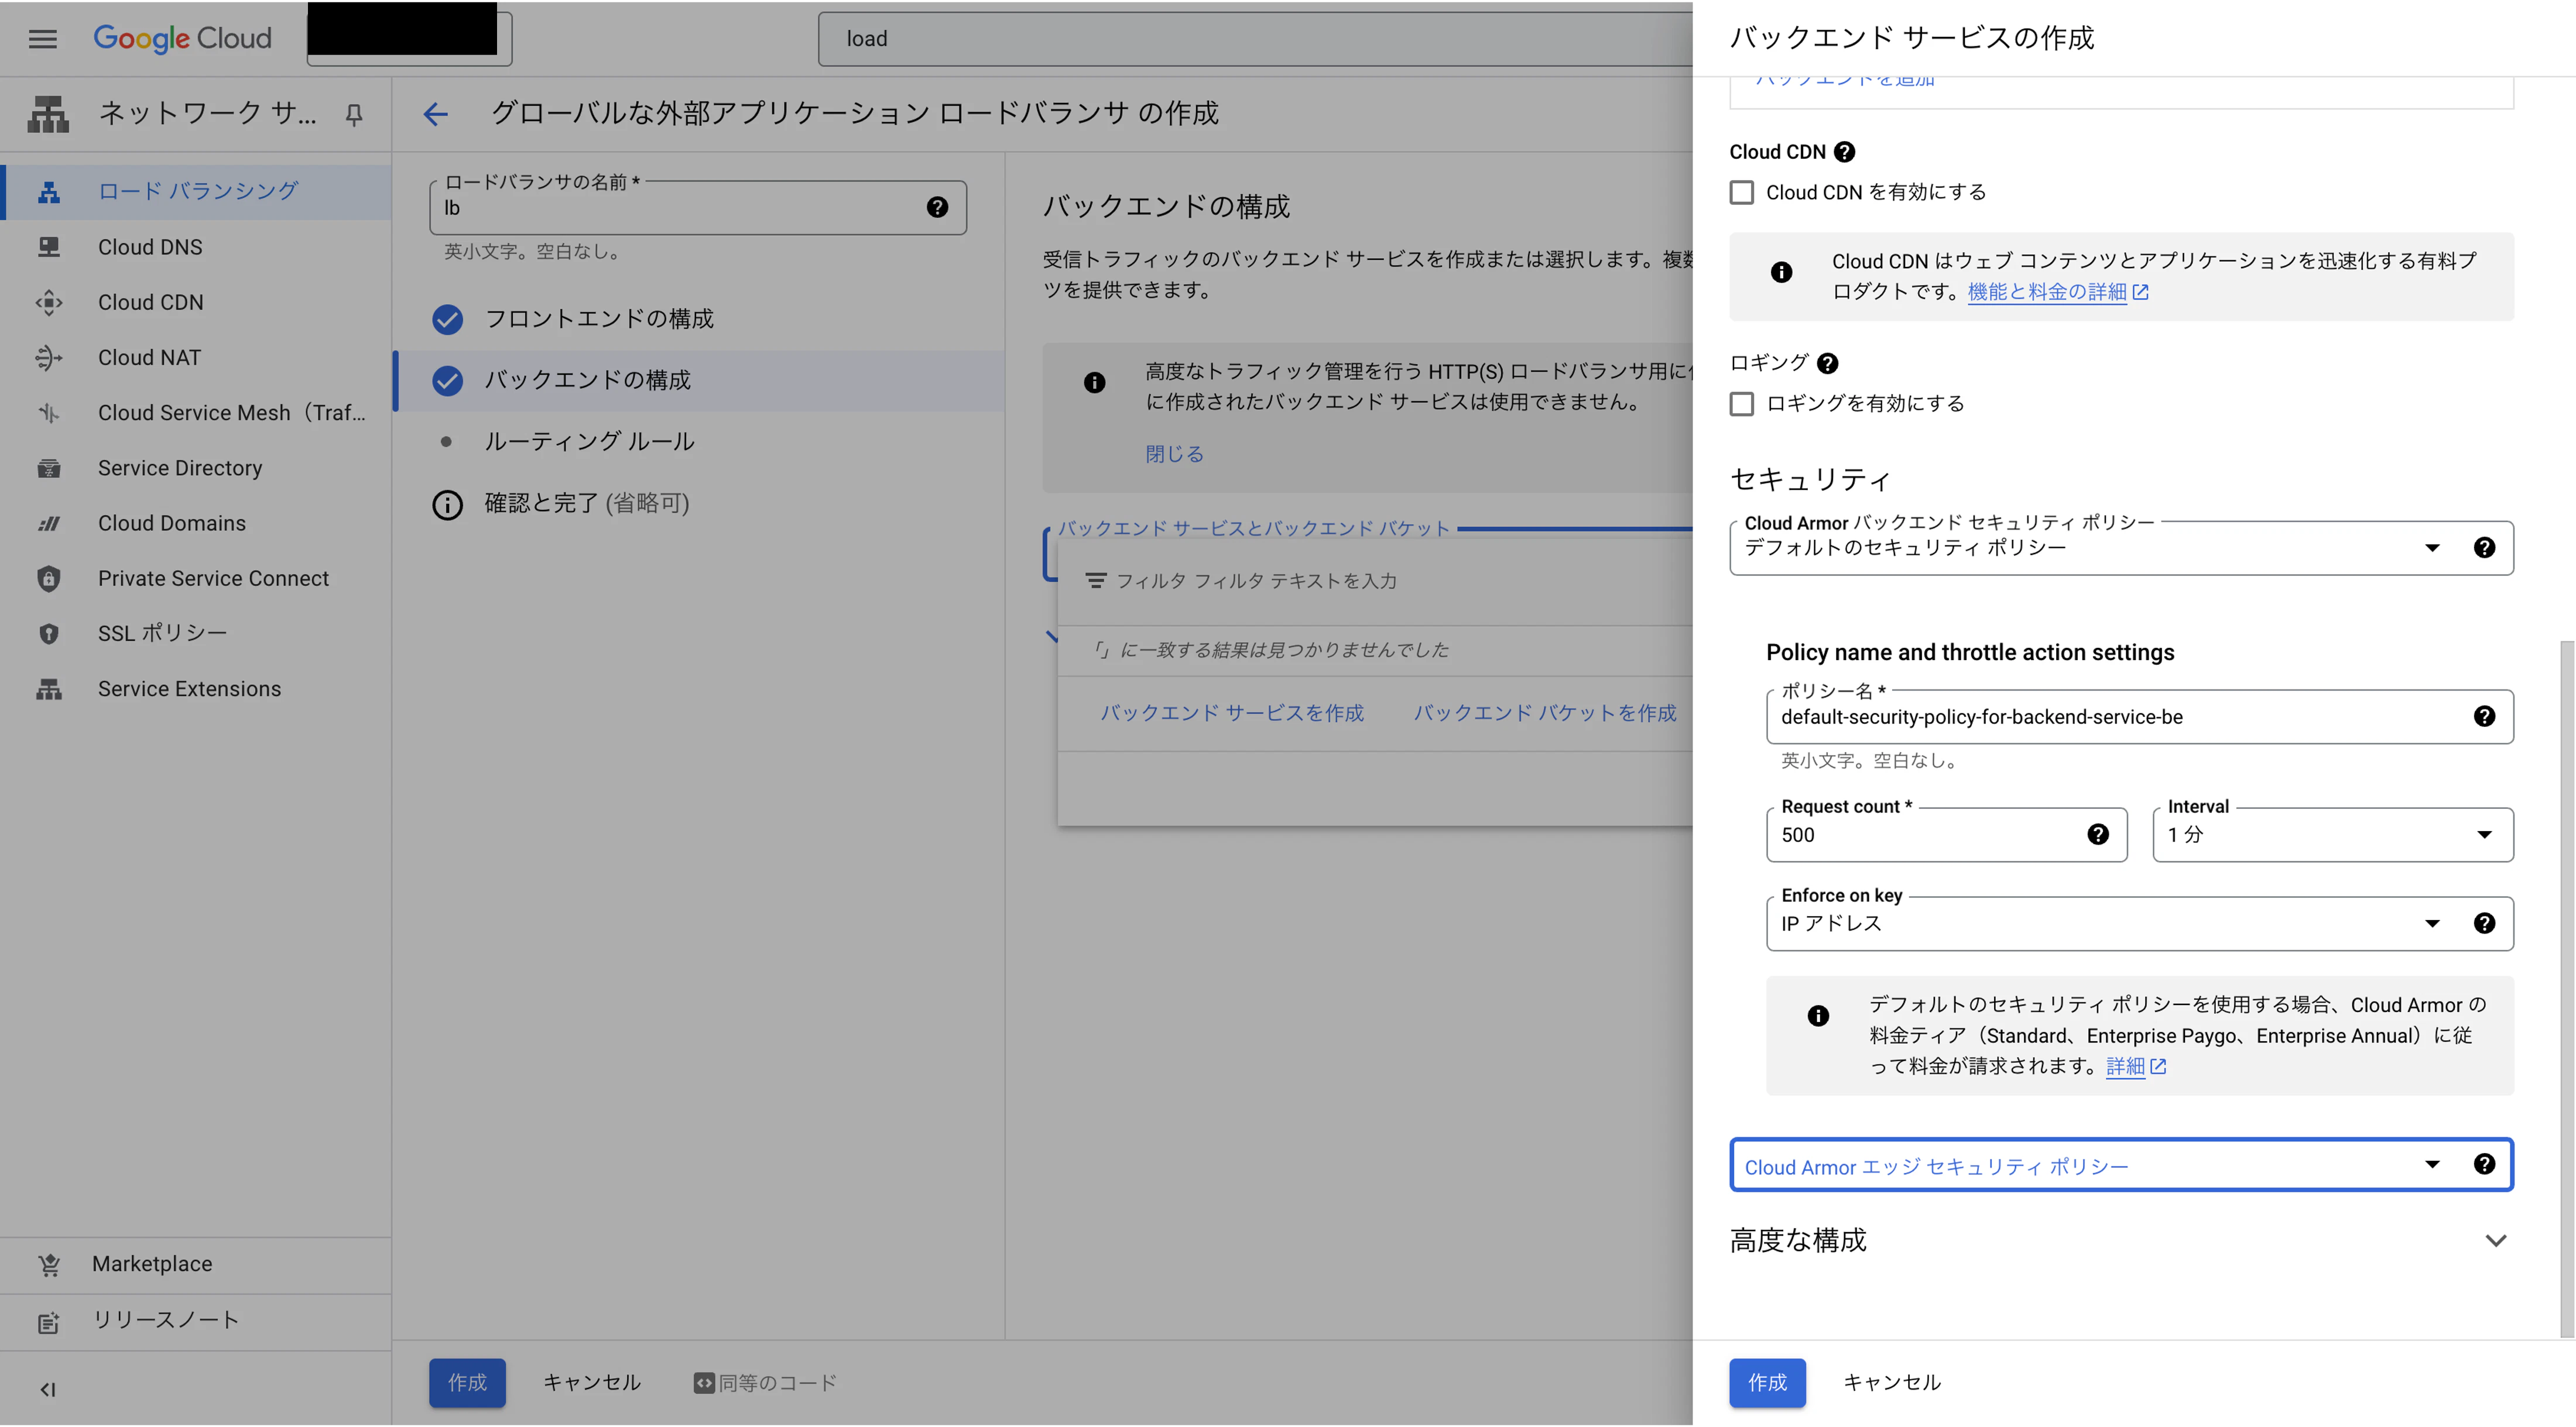
Task: Open Private Service Connect in sidebar
Action: (x=196, y=579)
